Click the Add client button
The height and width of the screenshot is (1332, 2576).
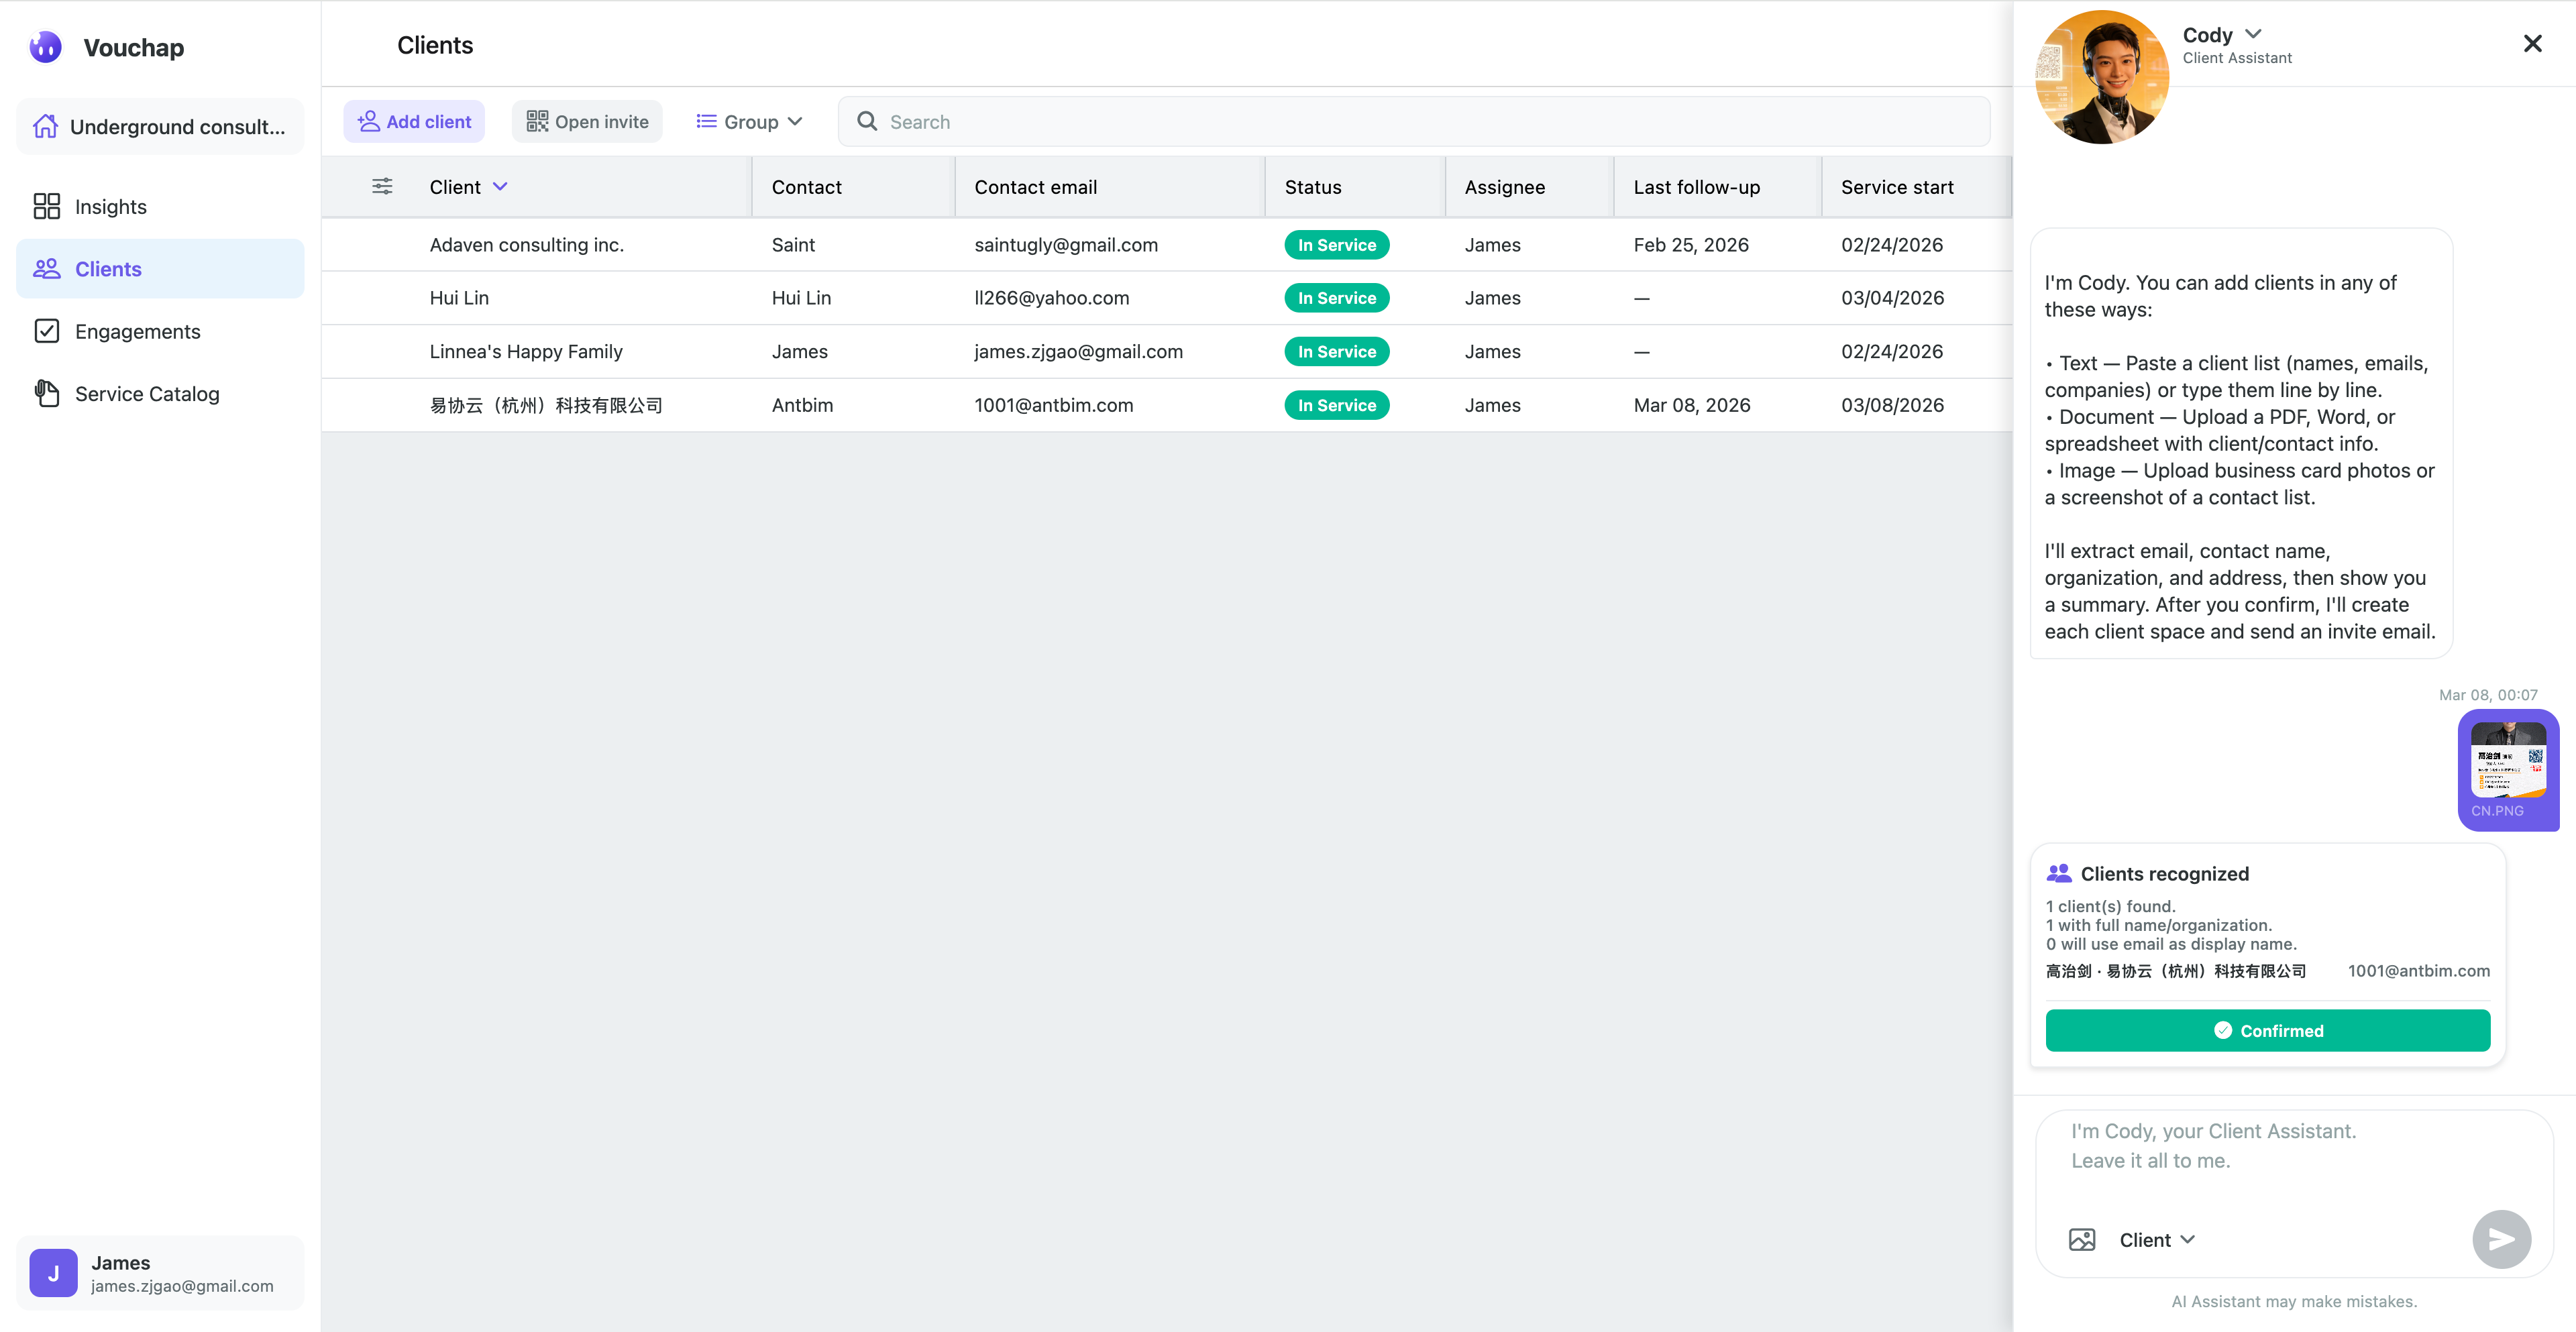[414, 121]
